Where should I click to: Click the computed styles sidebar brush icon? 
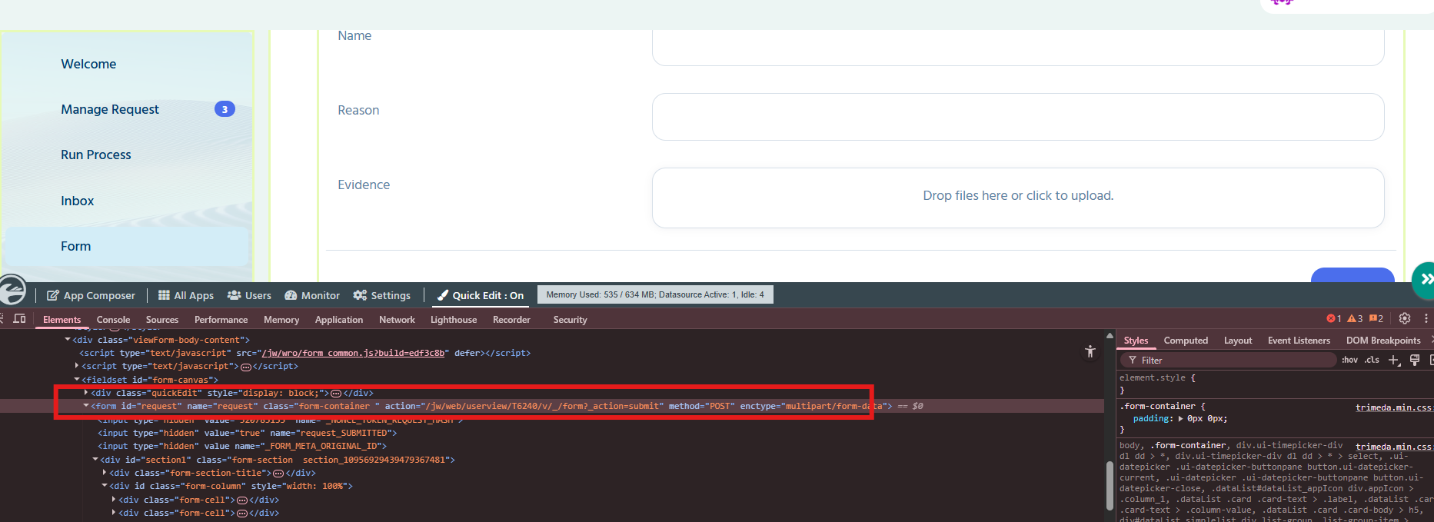click(1415, 360)
